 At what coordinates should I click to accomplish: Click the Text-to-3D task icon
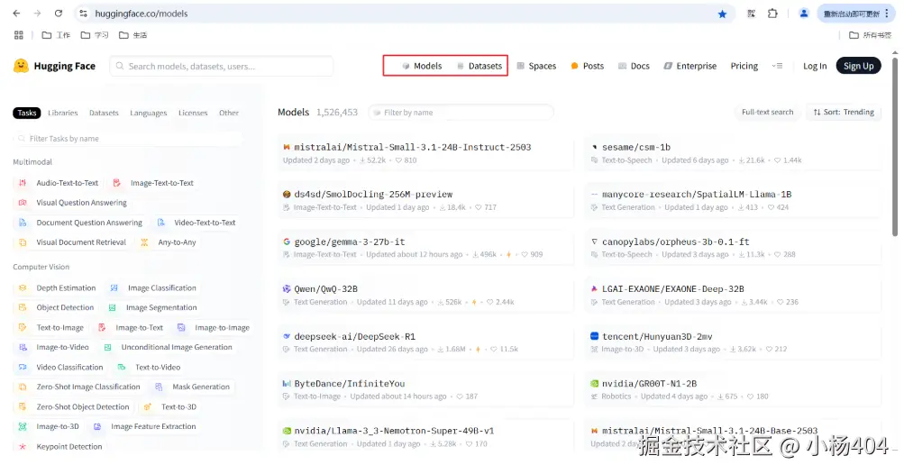click(148, 406)
